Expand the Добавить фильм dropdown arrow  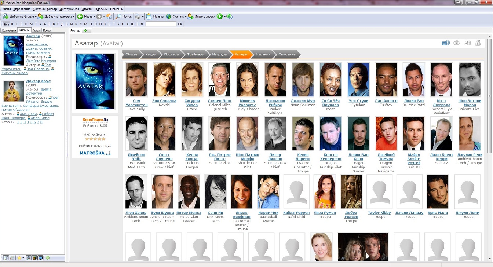pyautogui.click(x=36, y=17)
